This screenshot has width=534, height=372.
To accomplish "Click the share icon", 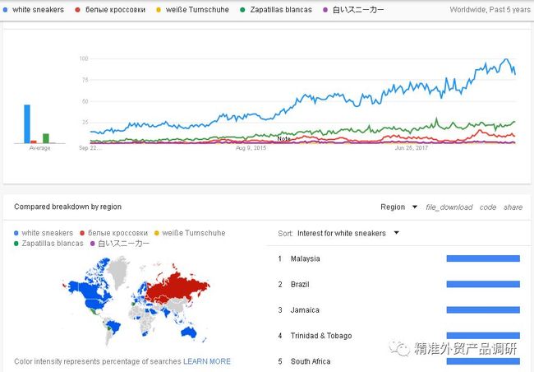I will [513, 207].
